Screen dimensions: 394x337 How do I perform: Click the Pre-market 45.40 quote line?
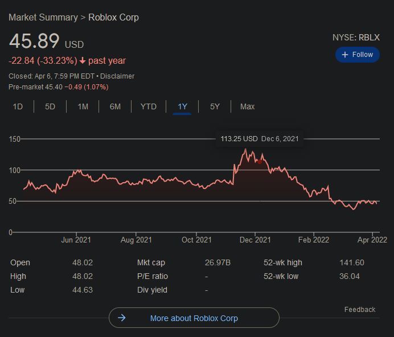59,87
